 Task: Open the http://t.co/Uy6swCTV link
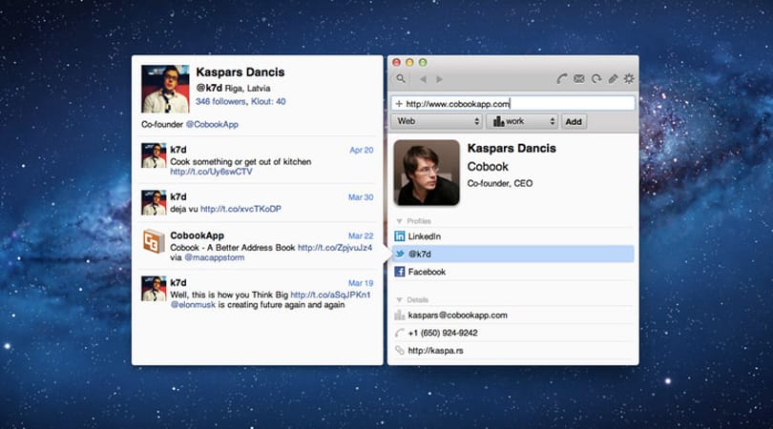211,172
